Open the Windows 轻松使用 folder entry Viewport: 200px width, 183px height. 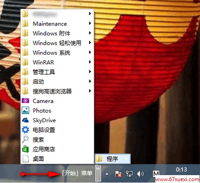coord(57,43)
